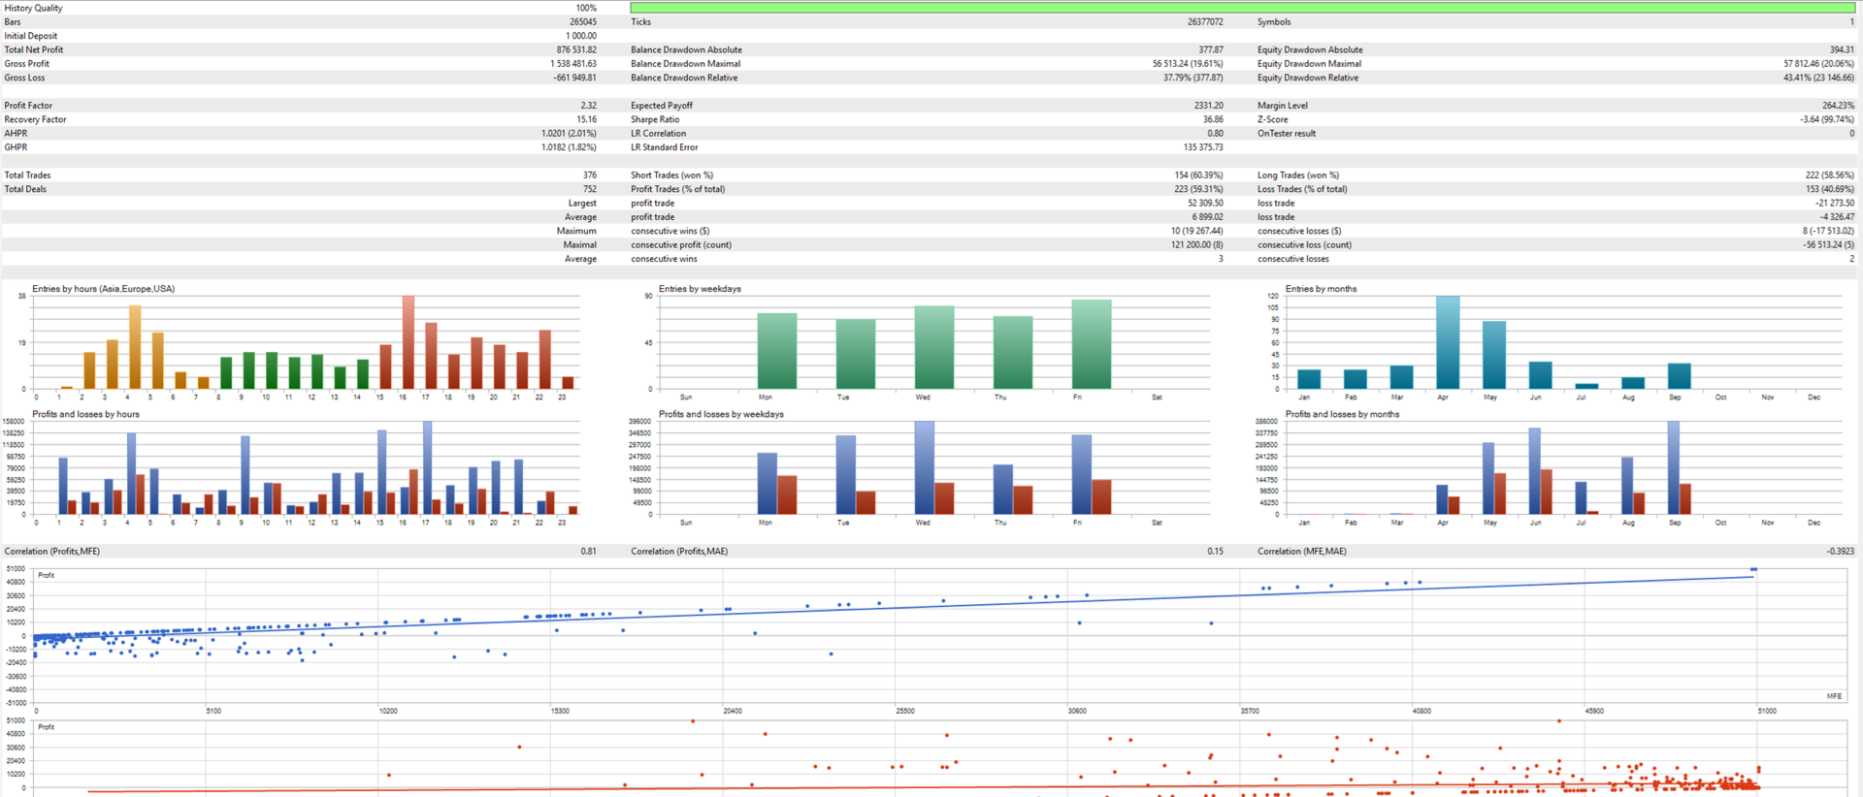The image size is (1863, 797).
Task: Click the "OnTester result" label
Action: coord(1287,134)
